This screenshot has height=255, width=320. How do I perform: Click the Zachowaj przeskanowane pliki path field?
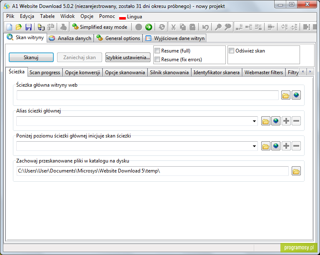(x=152, y=171)
